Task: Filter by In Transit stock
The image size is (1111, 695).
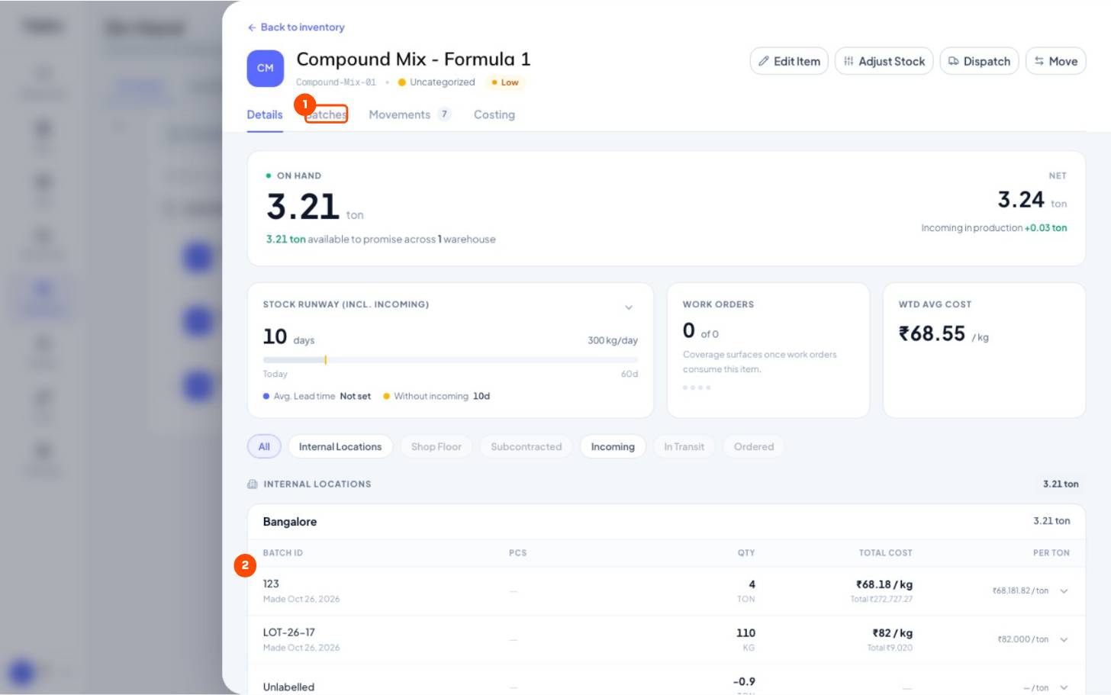Action: coord(684,446)
